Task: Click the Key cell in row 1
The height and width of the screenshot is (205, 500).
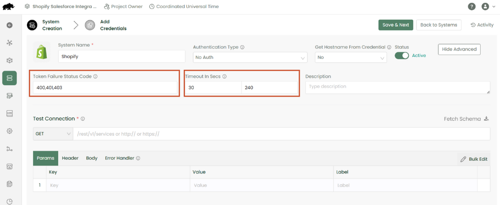Action: click(118, 185)
